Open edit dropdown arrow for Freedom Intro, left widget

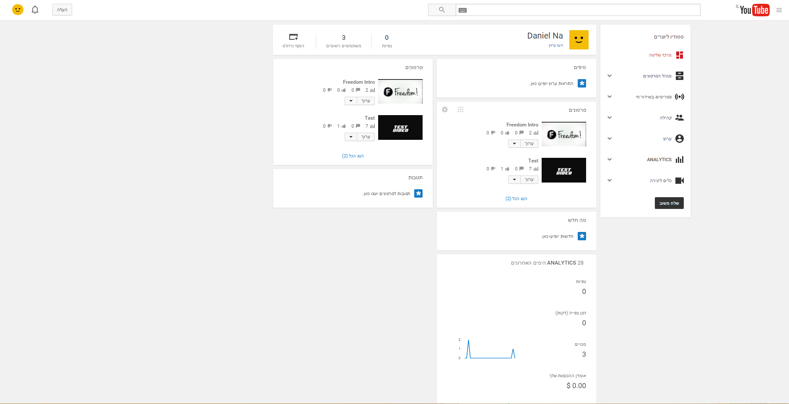click(x=351, y=101)
